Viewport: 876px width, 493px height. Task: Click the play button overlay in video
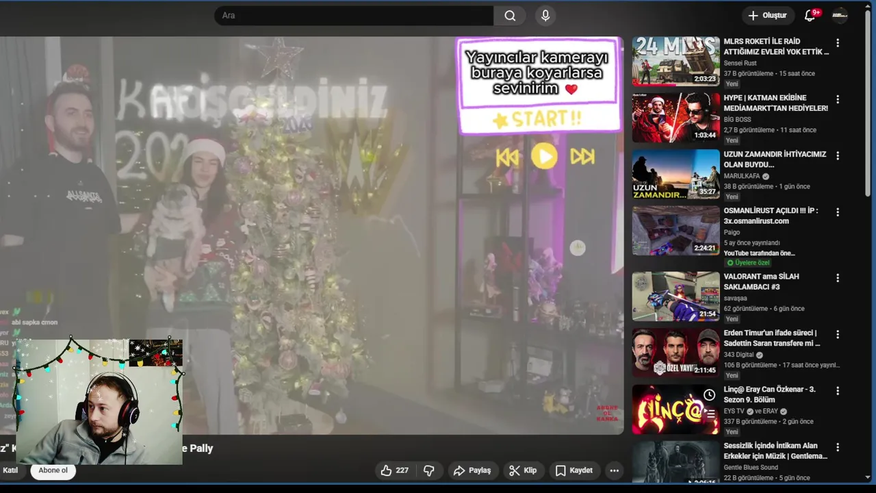coord(544,157)
